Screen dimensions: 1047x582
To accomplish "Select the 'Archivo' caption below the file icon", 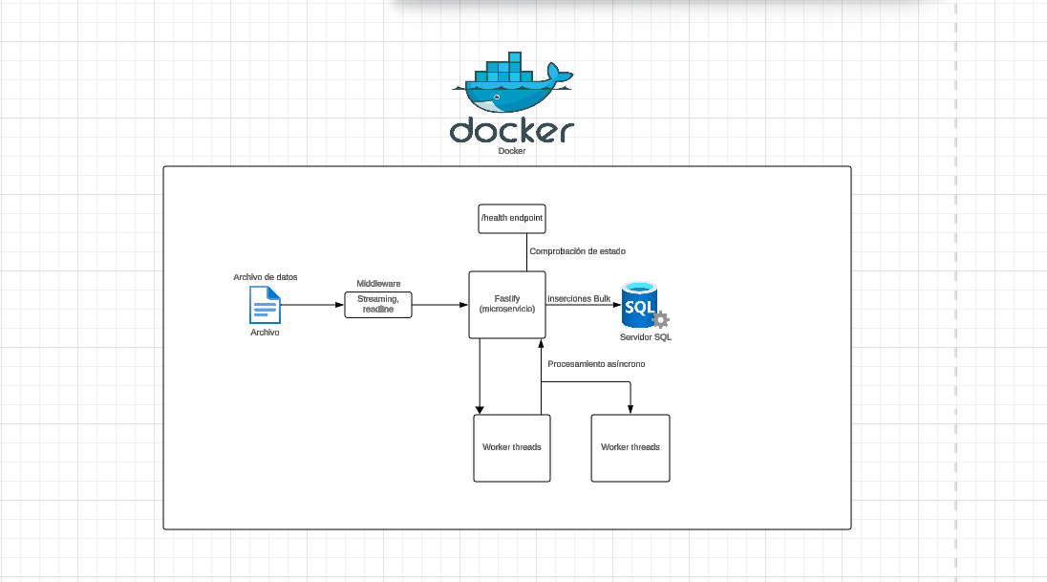I will pyautogui.click(x=266, y=333).
